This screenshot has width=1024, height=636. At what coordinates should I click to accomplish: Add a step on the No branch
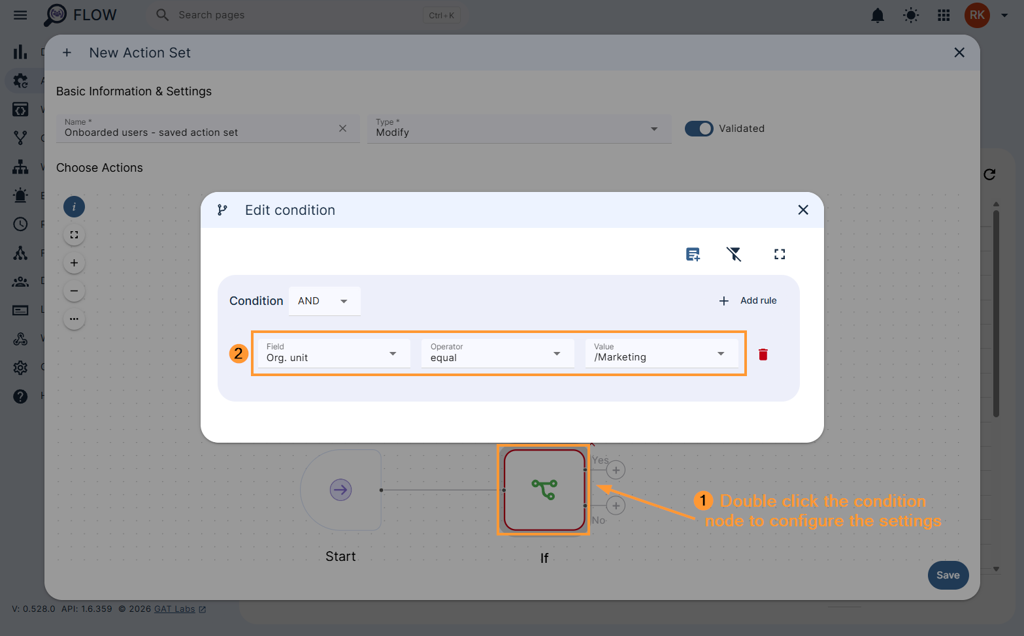(616, 505)
